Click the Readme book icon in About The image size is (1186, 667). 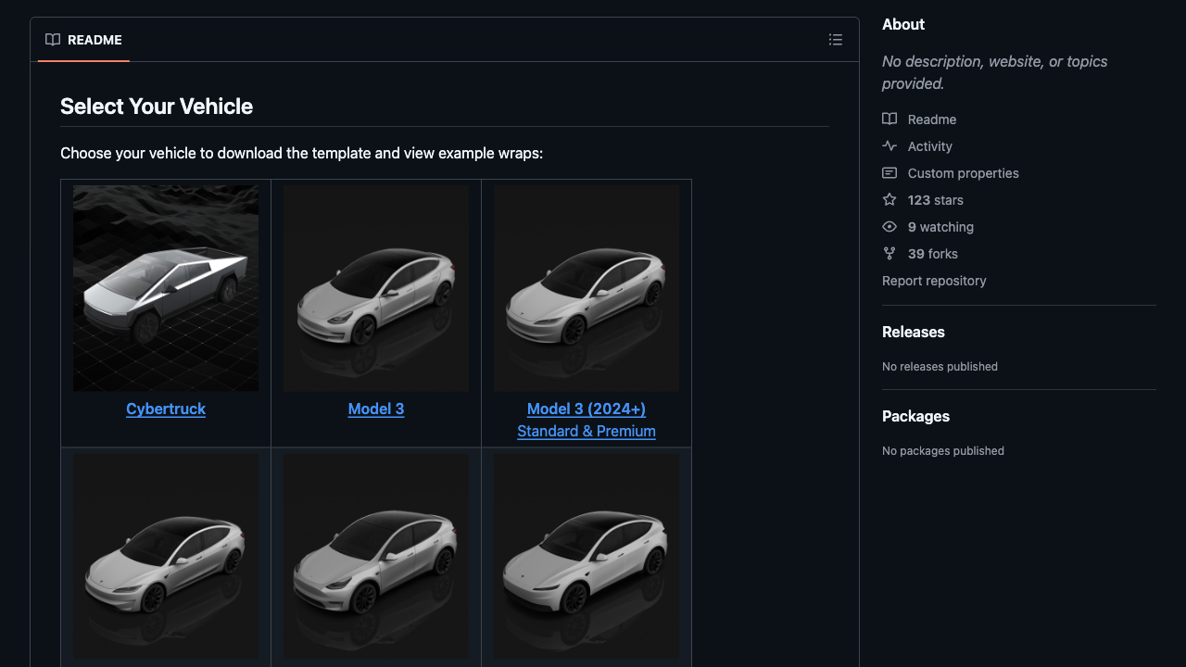coord(889,120)
